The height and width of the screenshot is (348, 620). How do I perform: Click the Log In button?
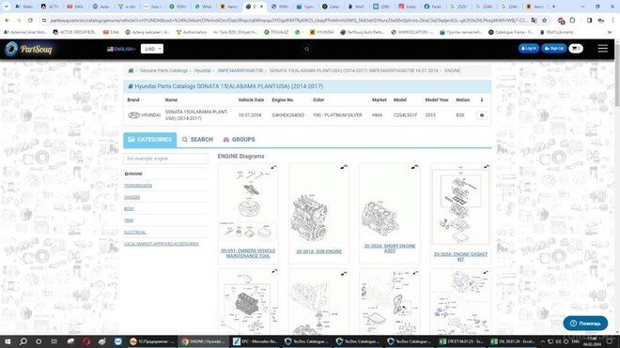528,49
